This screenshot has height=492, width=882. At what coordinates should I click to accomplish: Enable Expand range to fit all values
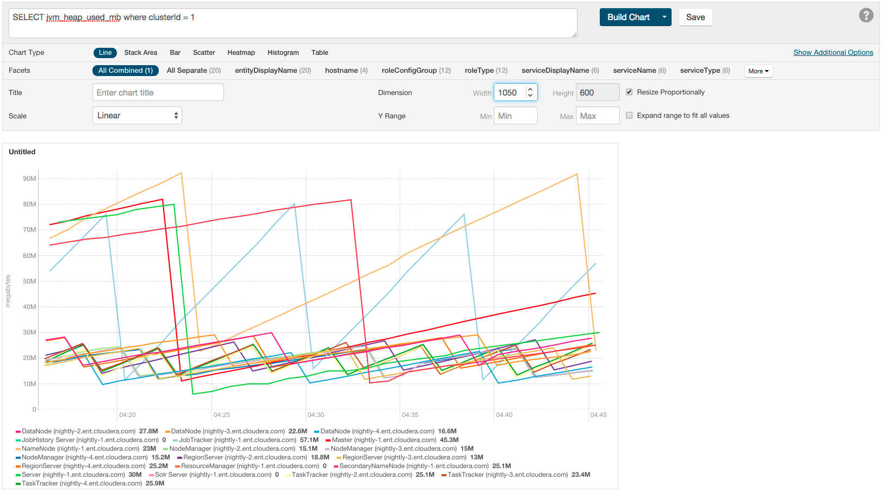click(629, 115)
